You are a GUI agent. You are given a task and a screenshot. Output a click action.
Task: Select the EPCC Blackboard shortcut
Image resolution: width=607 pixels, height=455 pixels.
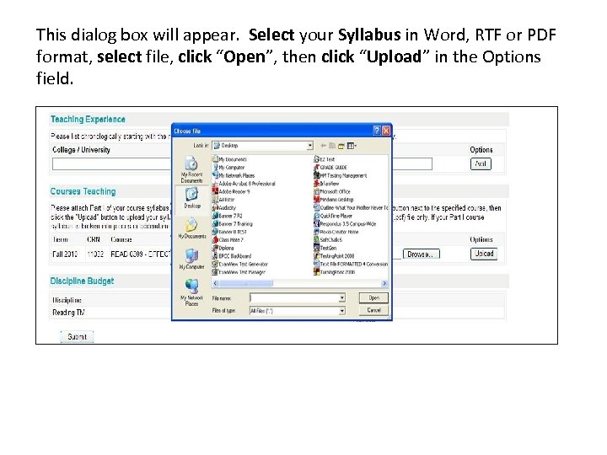pyautogui.click(x=232, y=256)
